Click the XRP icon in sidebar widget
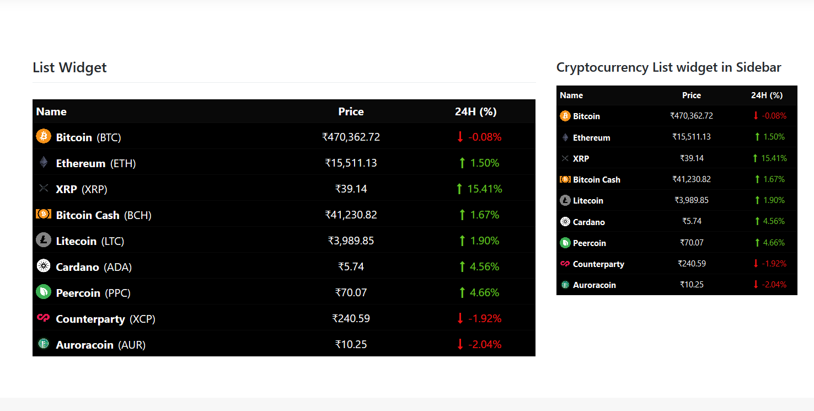The height and width of the screenshot is (411, 814). [565, 158]
